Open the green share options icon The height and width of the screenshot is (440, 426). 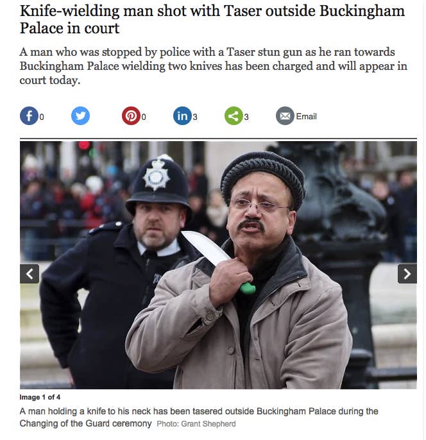tap(234, 116)
